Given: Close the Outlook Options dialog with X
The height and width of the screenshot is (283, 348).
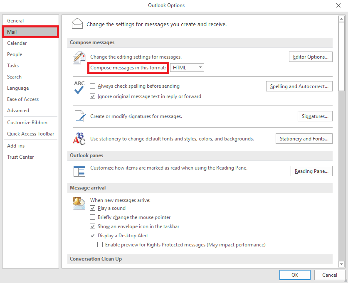Looking at the screenshot, I should tap(338, 5).
